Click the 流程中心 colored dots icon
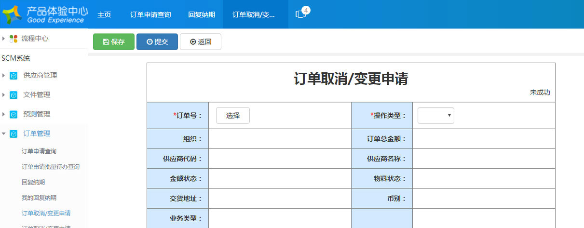 [x=14, y=39]
